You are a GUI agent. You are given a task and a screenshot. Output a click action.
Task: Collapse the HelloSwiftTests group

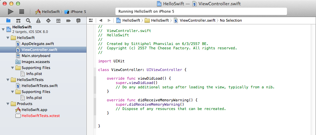tap(8, 80)
